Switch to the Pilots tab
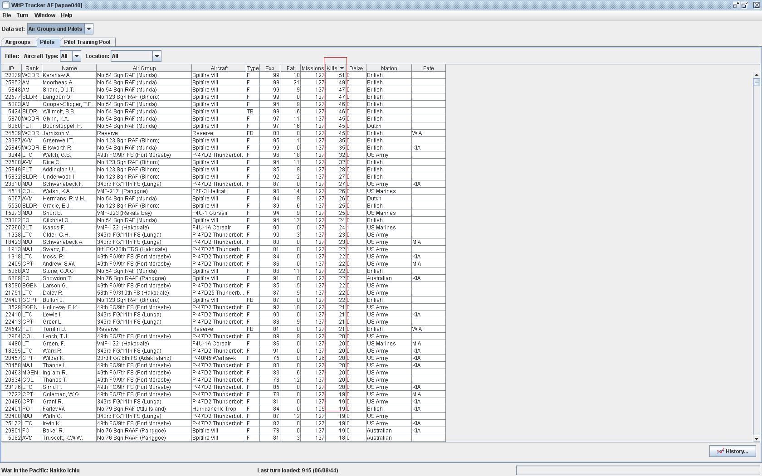Viewport: 762px width, 476px height. pos(47,42)
